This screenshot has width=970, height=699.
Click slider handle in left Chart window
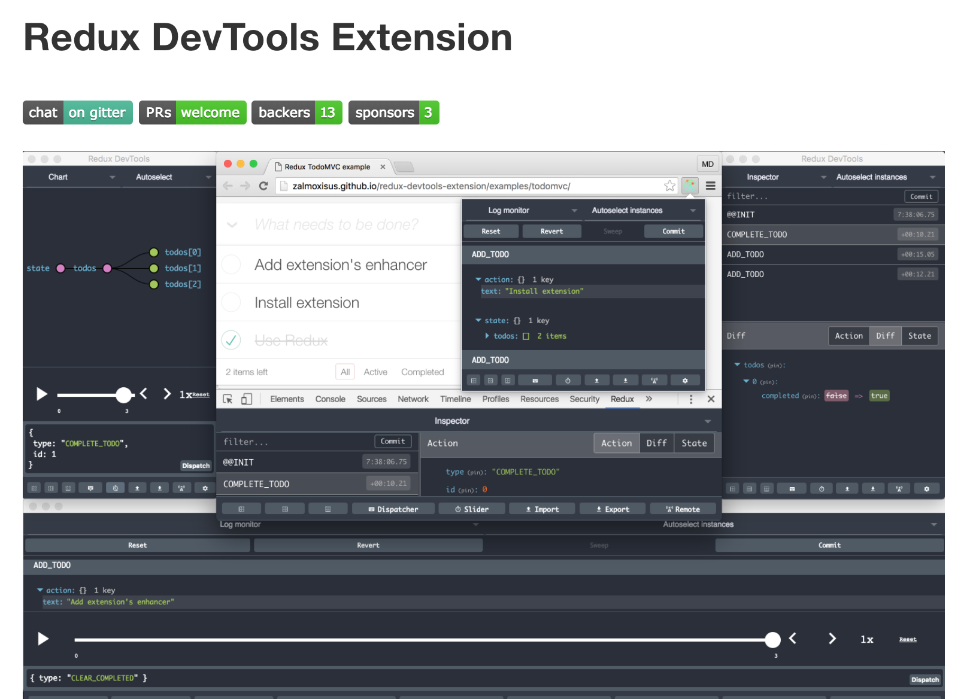coord(124,394)
